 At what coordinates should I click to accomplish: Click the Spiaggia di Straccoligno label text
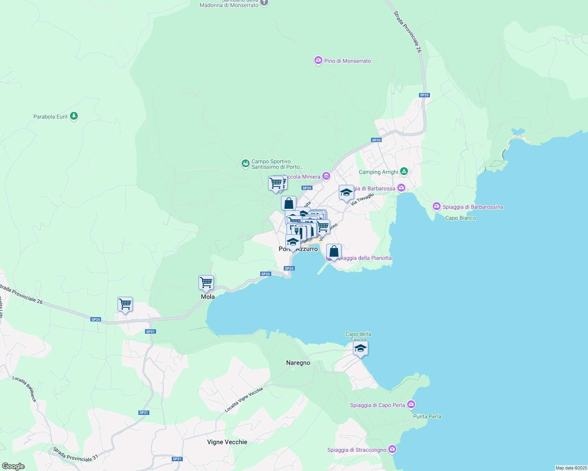pyautogui.click(x=357, y=450)
